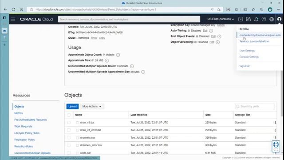The height and width of the screenshot is (160, 284).
Task: Add page to favorites star icon
Action: (x=219, y=9)
